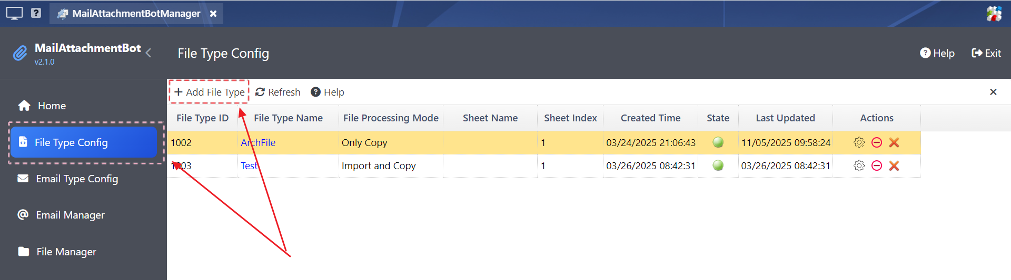1011x280 pixels.
Task: Open the colorful app icon at top right
Action: point(994,14)
